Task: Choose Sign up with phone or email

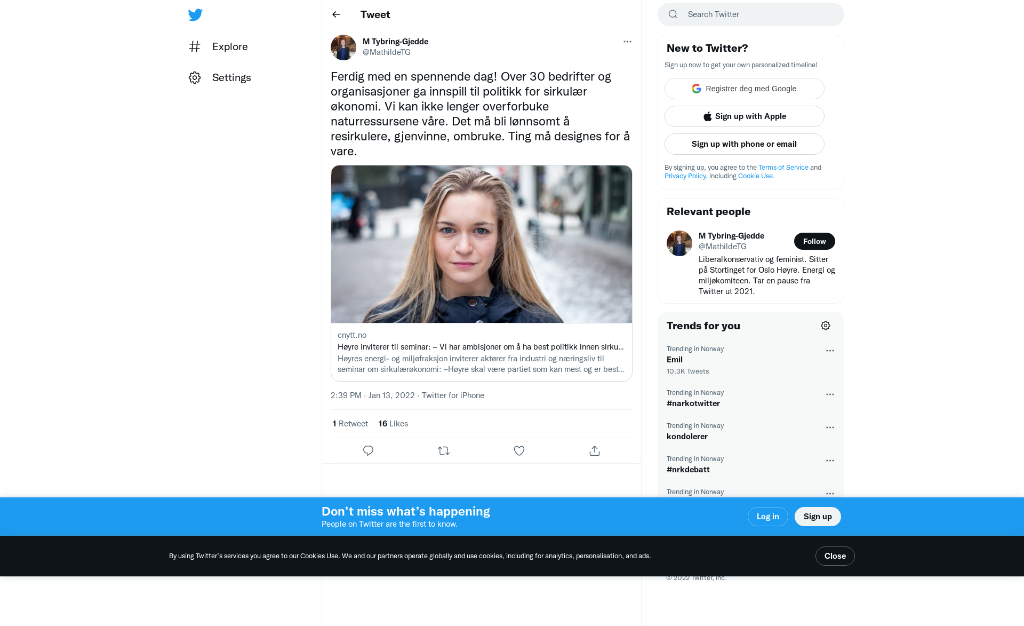Action: click(x=745, y=144)
